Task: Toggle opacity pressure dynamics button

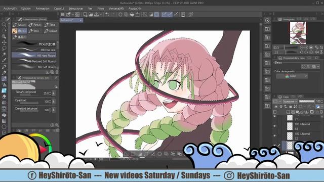Action: point(54,102)
